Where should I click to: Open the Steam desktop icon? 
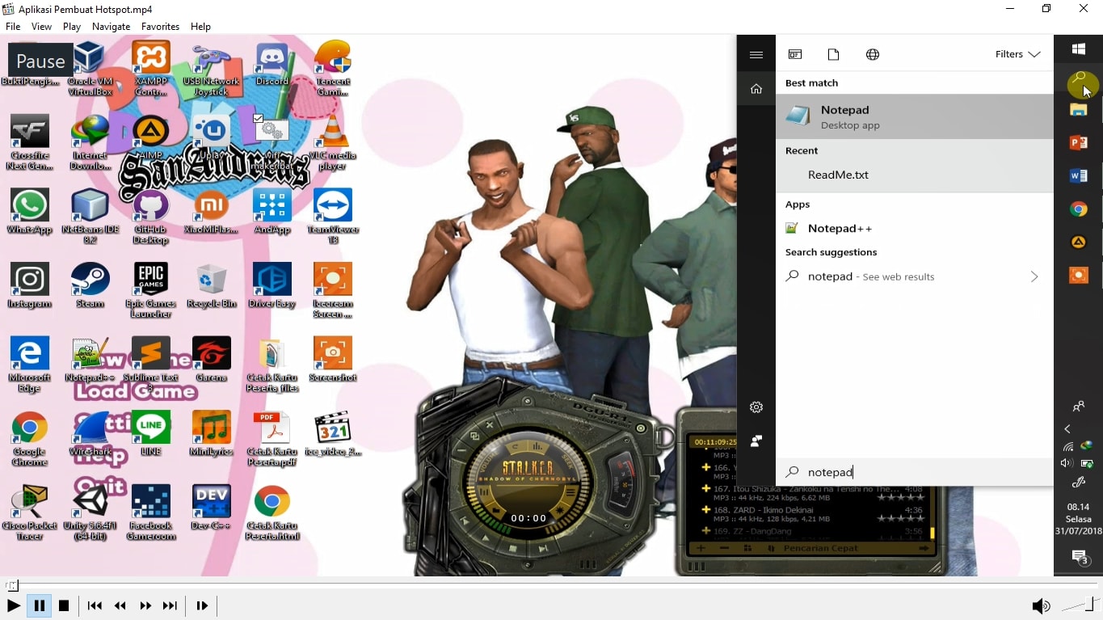(90, 285)
